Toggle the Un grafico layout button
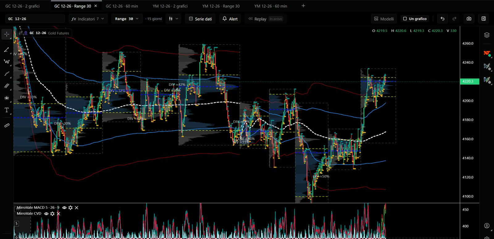Image resolution: width=494 pixels, height=239 pixels. 415,19
